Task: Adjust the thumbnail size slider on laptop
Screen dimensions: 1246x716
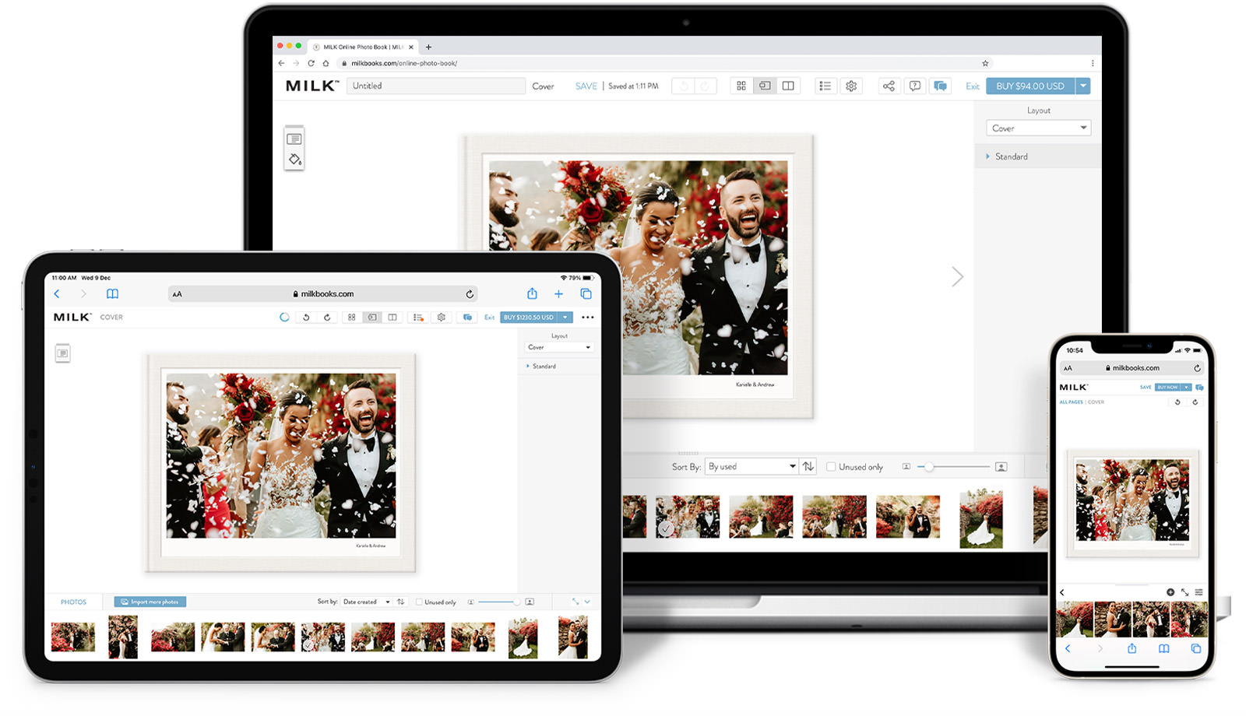Action: (x=953, y=467)
